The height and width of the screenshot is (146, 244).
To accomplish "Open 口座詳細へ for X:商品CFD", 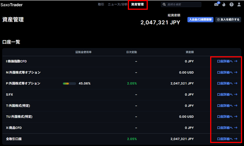I will [227, 128].
